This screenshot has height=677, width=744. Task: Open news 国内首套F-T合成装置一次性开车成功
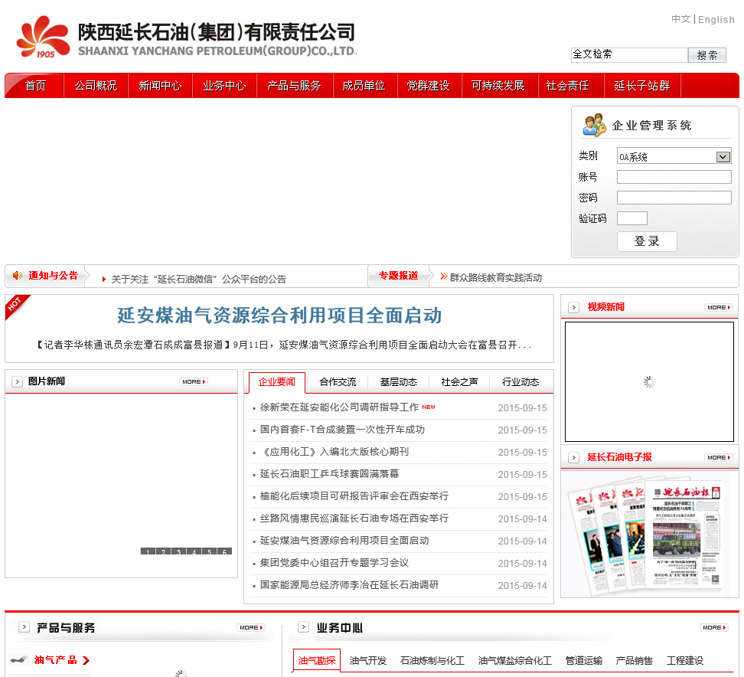pos(342,430)
